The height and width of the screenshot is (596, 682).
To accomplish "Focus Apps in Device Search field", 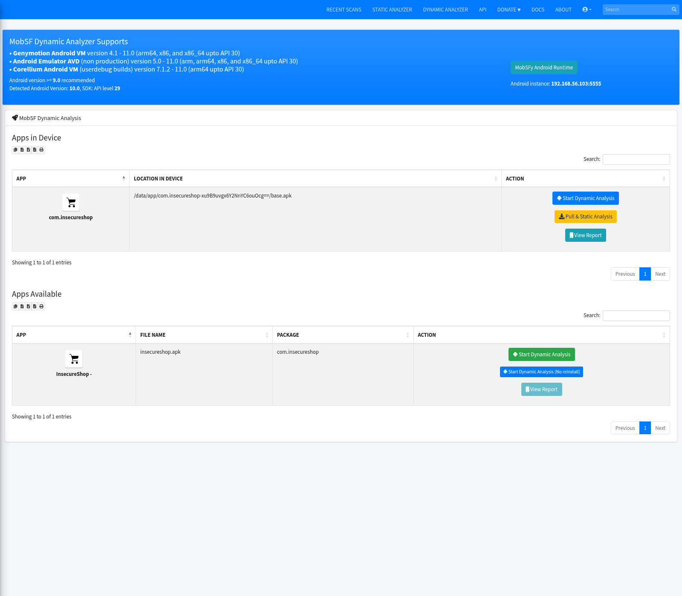I will click(x=636, y=159).
